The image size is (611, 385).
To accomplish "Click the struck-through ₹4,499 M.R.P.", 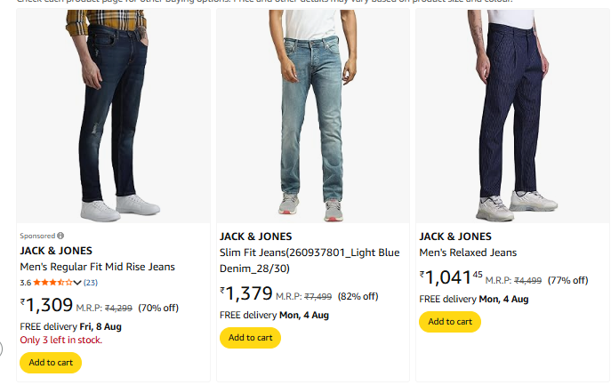I will coord(528,280).
